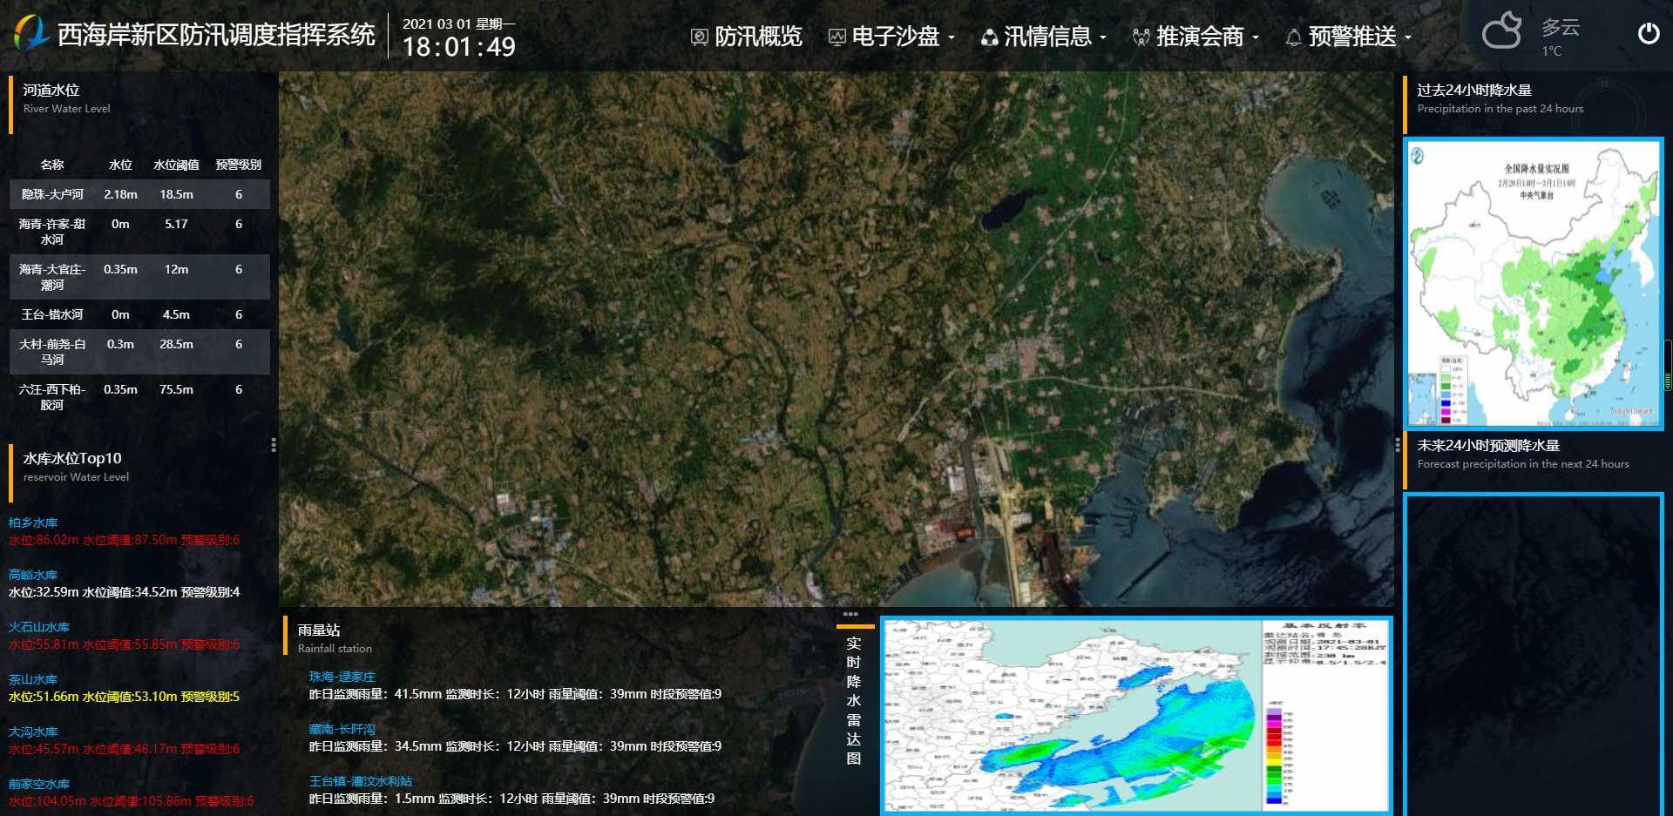This screenshot has width=1673, height=816.
Task: Click the power logout icon
Action: [1648, 34]
